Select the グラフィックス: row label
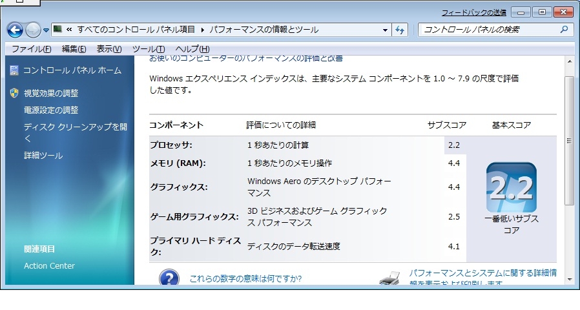 (x=179, y=187)
